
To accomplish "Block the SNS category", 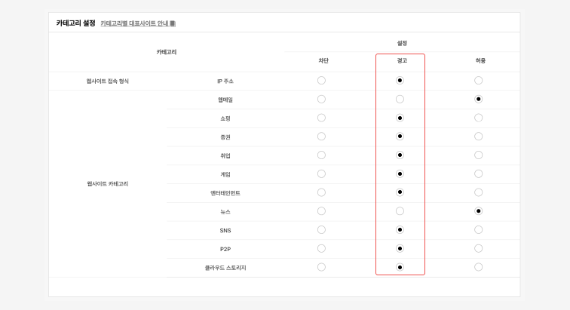I will [x=321, y=230].
